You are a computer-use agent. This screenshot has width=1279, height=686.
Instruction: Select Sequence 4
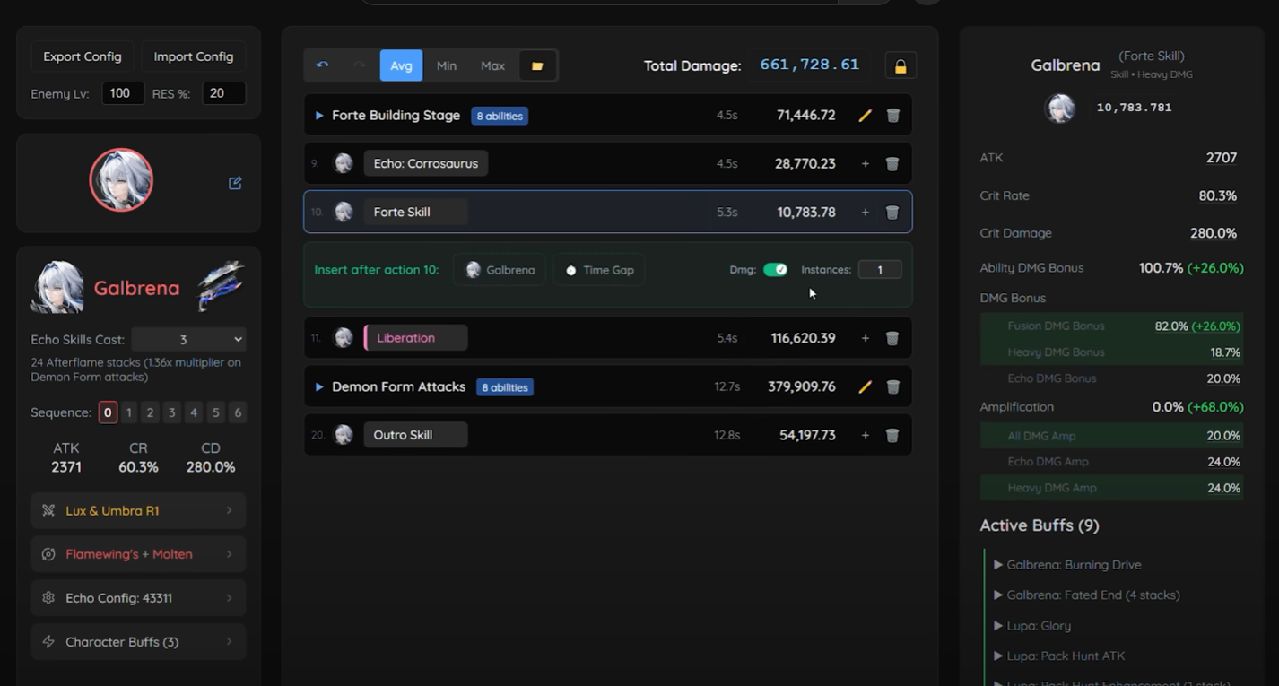(x=194, y=412)
